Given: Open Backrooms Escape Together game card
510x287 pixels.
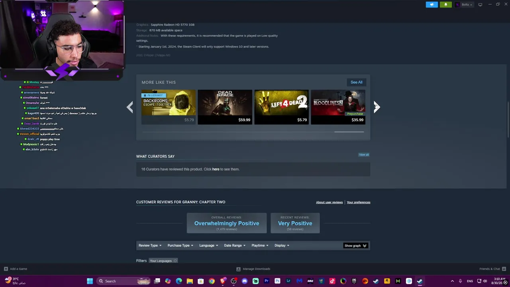Looking at the screenshot, I should 169,107.
